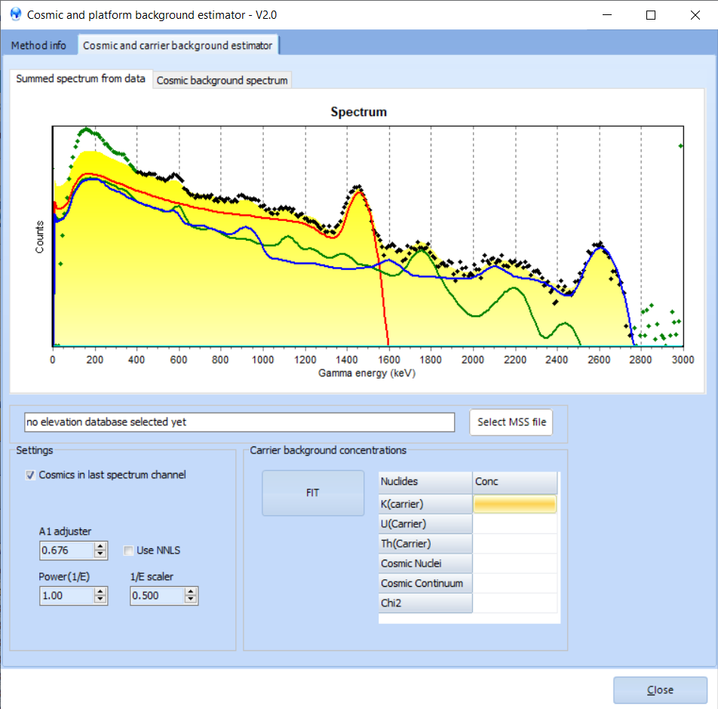The image size is (718, 709).
Task: Click the Th(Carrier) nuclide row header
Action: [426, 543]
